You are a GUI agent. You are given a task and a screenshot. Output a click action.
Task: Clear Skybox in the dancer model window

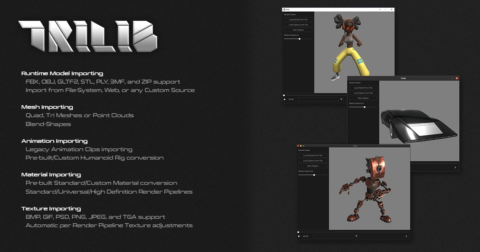point(298,30)
